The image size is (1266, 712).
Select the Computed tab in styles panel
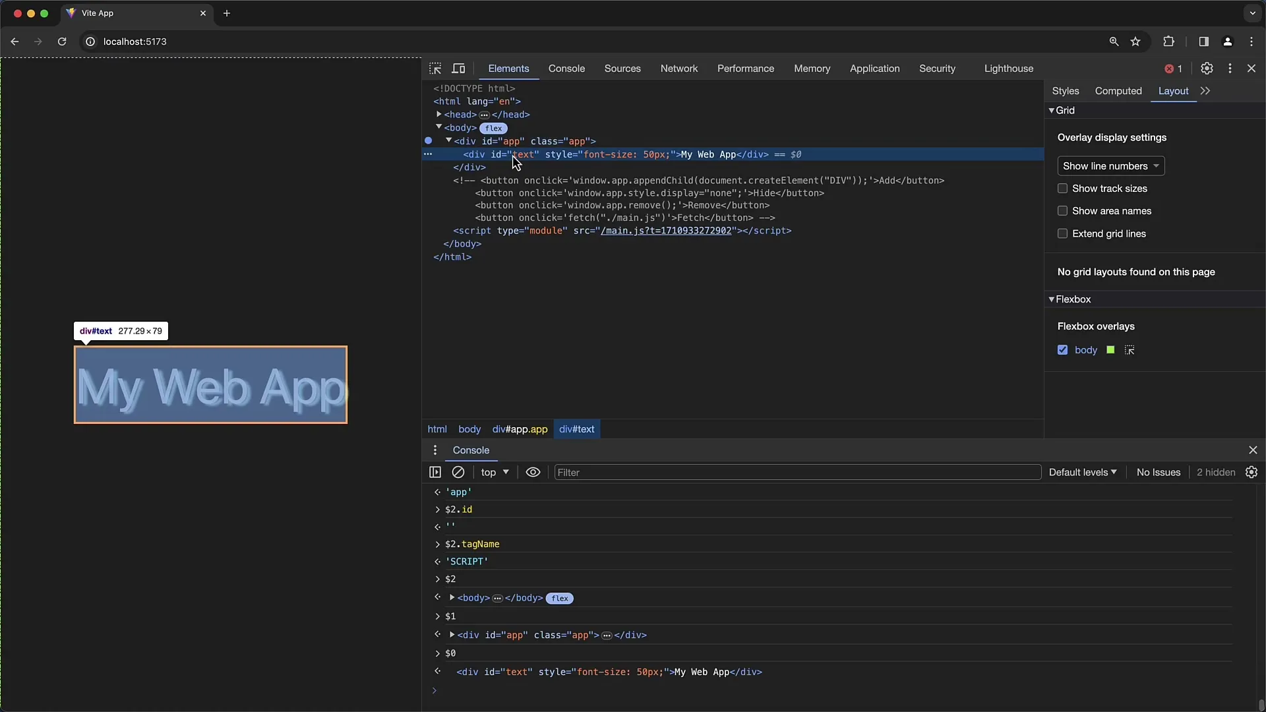pyautogui.click(x=1118, y=90)
